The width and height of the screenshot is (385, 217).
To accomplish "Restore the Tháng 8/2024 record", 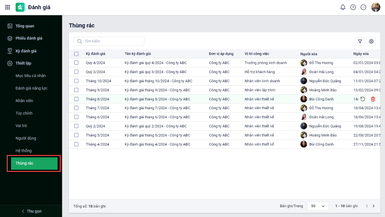I will (363, 99).
